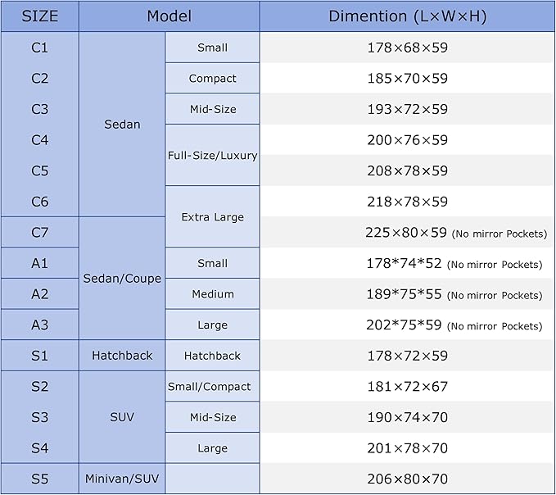Click dimension 193×72×59
The height and width of the screenshot is (495, 556).
click(x=408, y=109)
